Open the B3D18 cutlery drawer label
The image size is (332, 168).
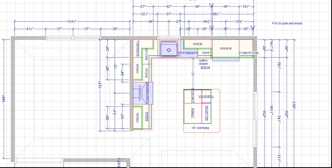205,67
